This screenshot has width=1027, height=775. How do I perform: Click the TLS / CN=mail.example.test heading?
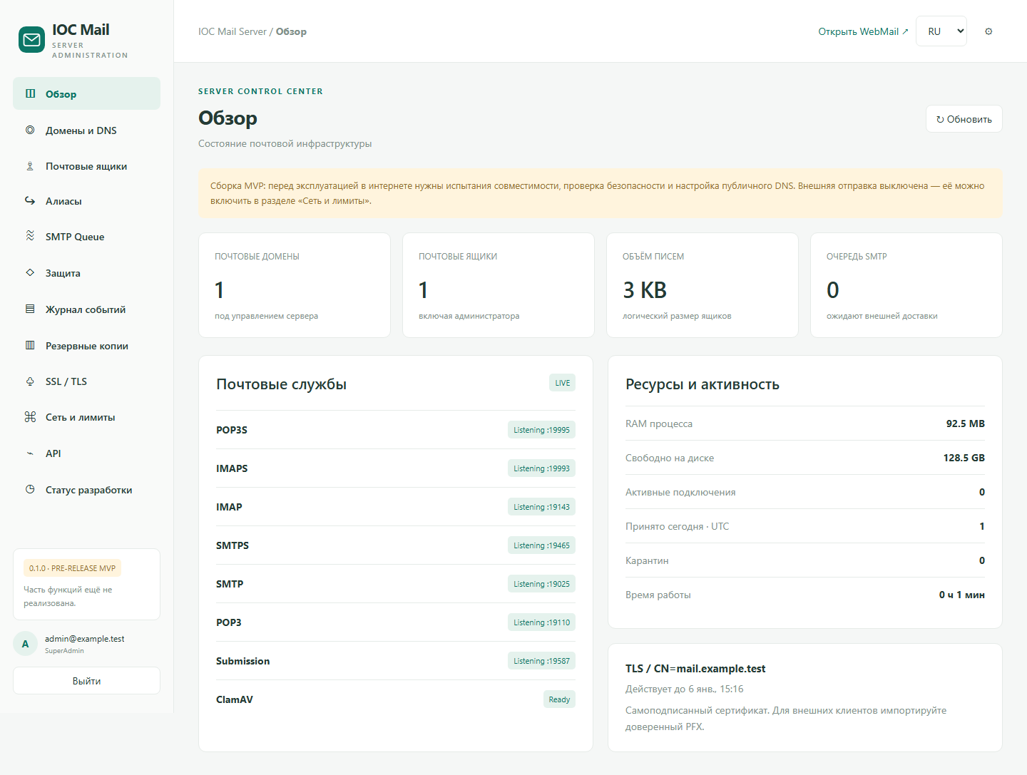pyautogui.click(x=695, y=669)
